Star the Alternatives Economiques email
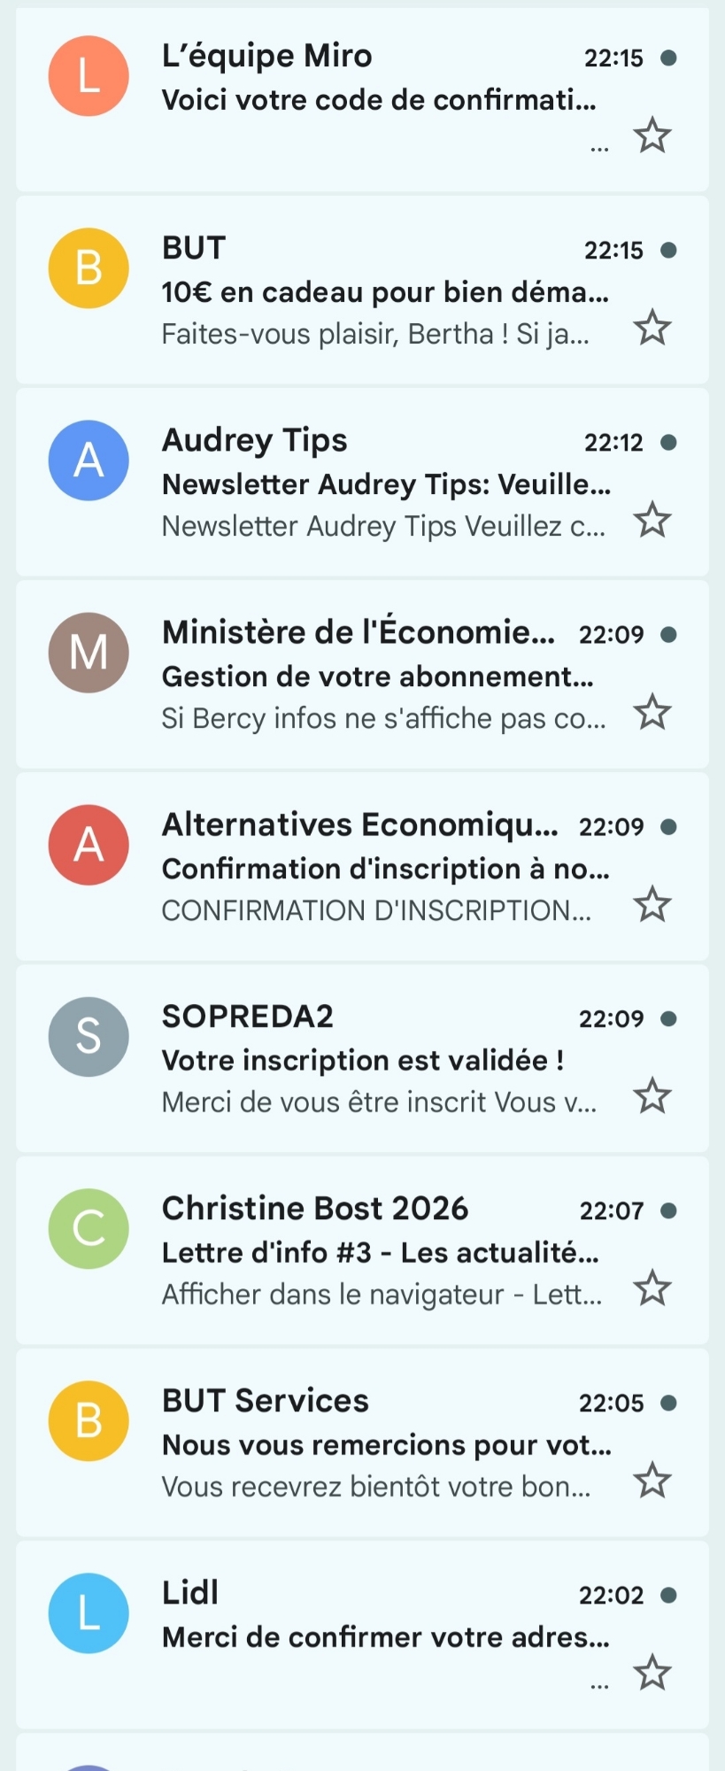The image size is (725, 1771). (652, 904)
